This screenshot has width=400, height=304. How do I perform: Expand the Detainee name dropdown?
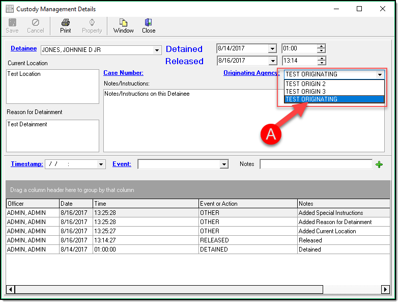pos(157,50)
